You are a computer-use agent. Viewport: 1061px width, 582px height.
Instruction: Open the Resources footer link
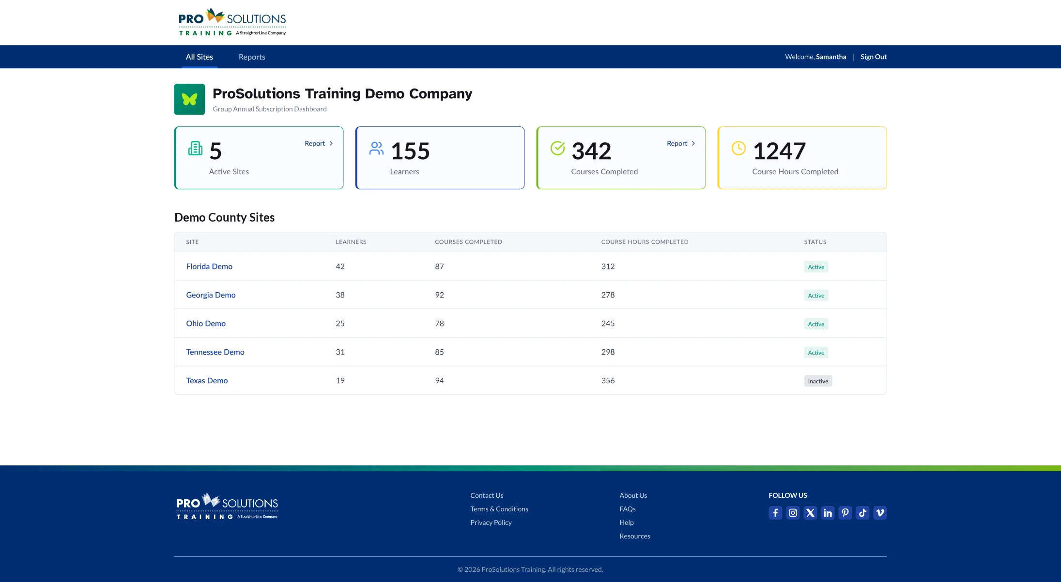pyautogui.click(x=635, y=536)
